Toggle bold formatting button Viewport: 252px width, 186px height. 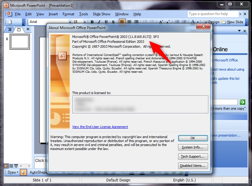(92, 22)
